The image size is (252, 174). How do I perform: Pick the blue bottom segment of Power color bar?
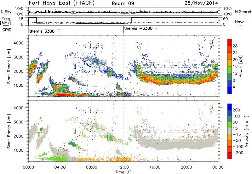[x=230, y=90]
